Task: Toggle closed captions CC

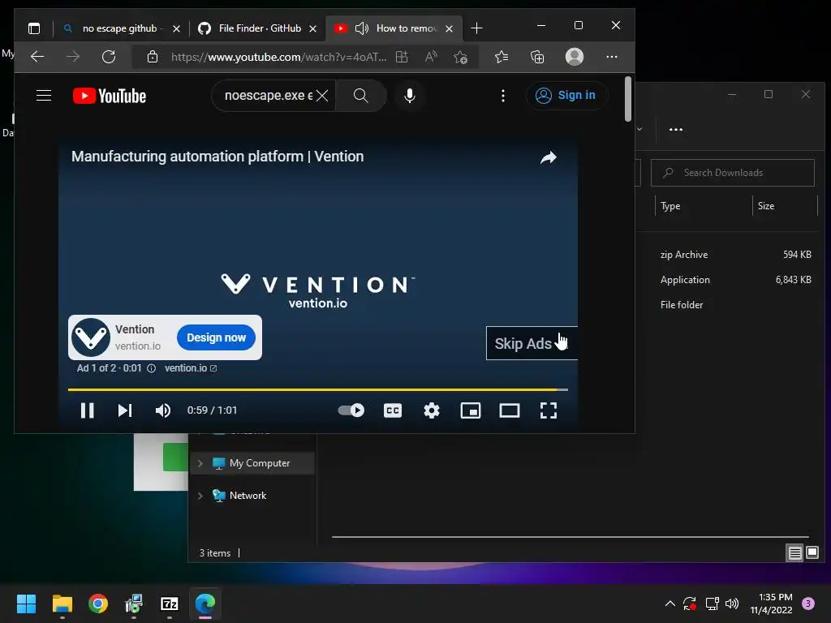Action: click(x=393, y=410)
